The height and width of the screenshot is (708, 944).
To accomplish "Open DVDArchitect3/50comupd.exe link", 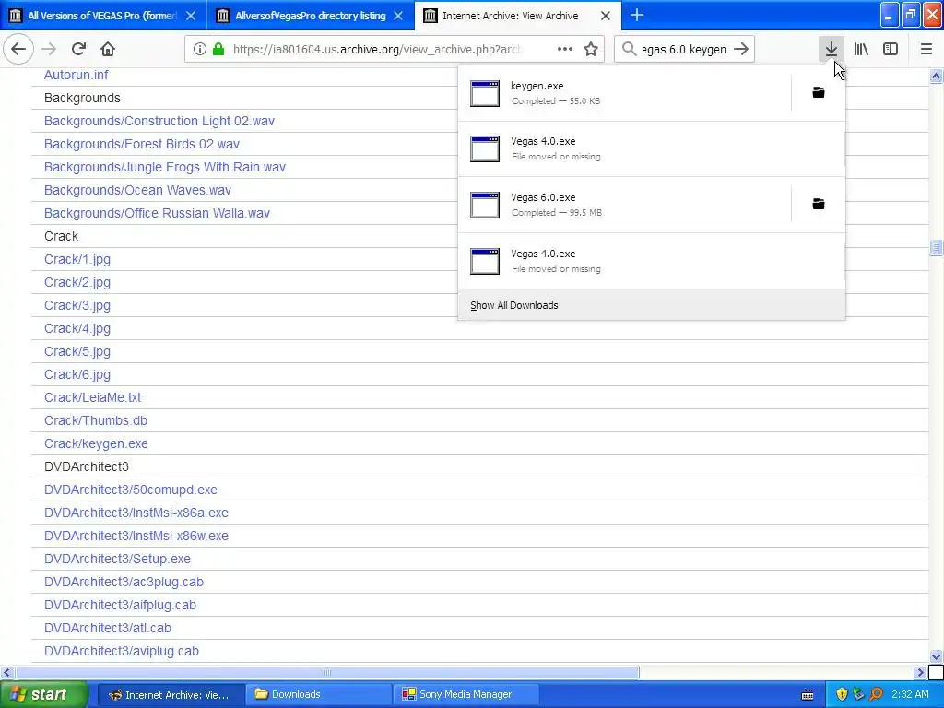I will coord(130,490).
